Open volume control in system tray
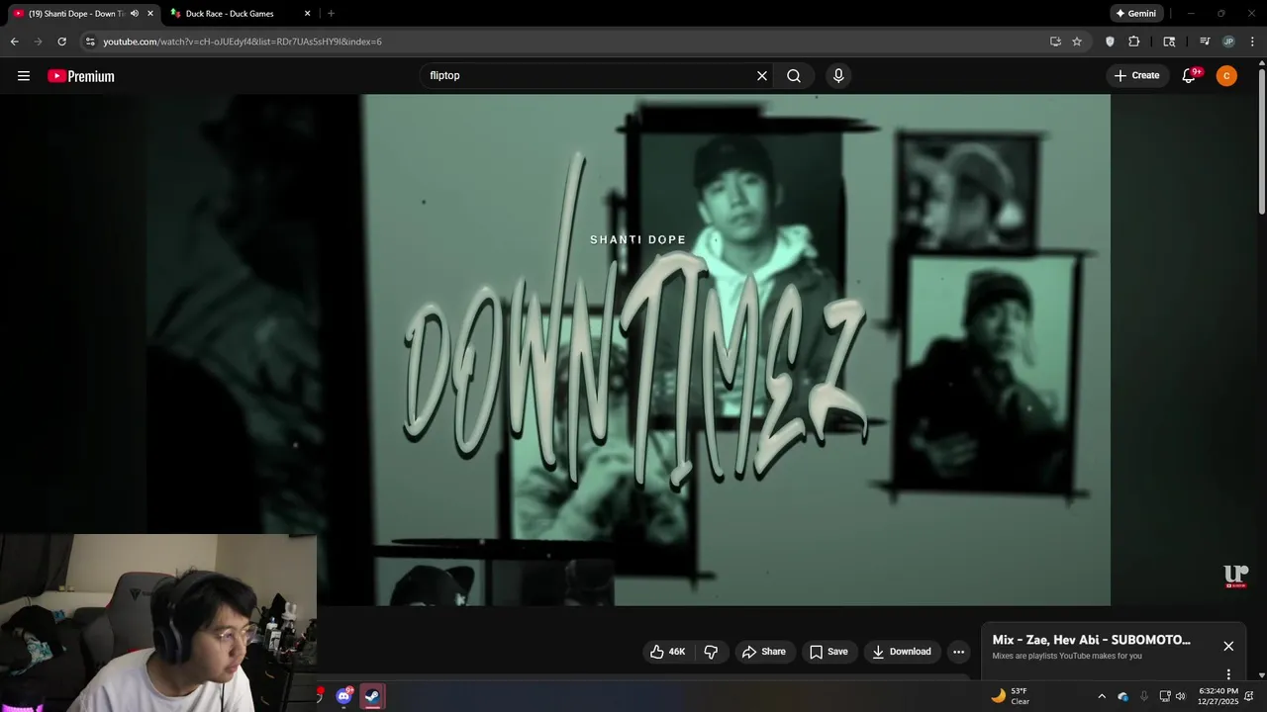1267x712 pixels. [x=1180, y=696]
